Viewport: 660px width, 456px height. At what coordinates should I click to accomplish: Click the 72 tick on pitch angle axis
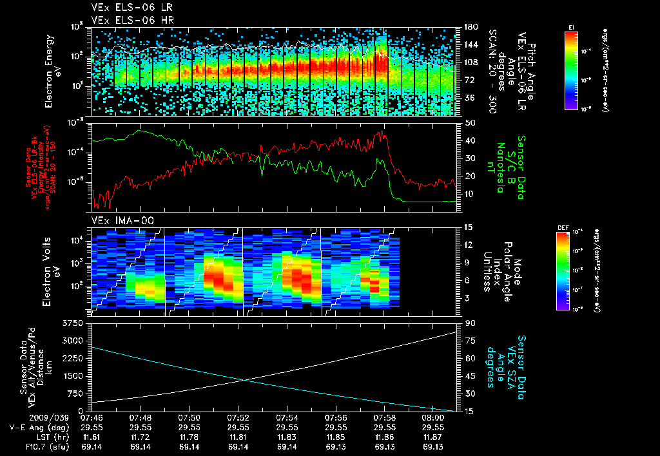(x=469, y=80)
